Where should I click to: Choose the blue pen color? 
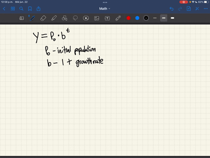coord(137,18)
